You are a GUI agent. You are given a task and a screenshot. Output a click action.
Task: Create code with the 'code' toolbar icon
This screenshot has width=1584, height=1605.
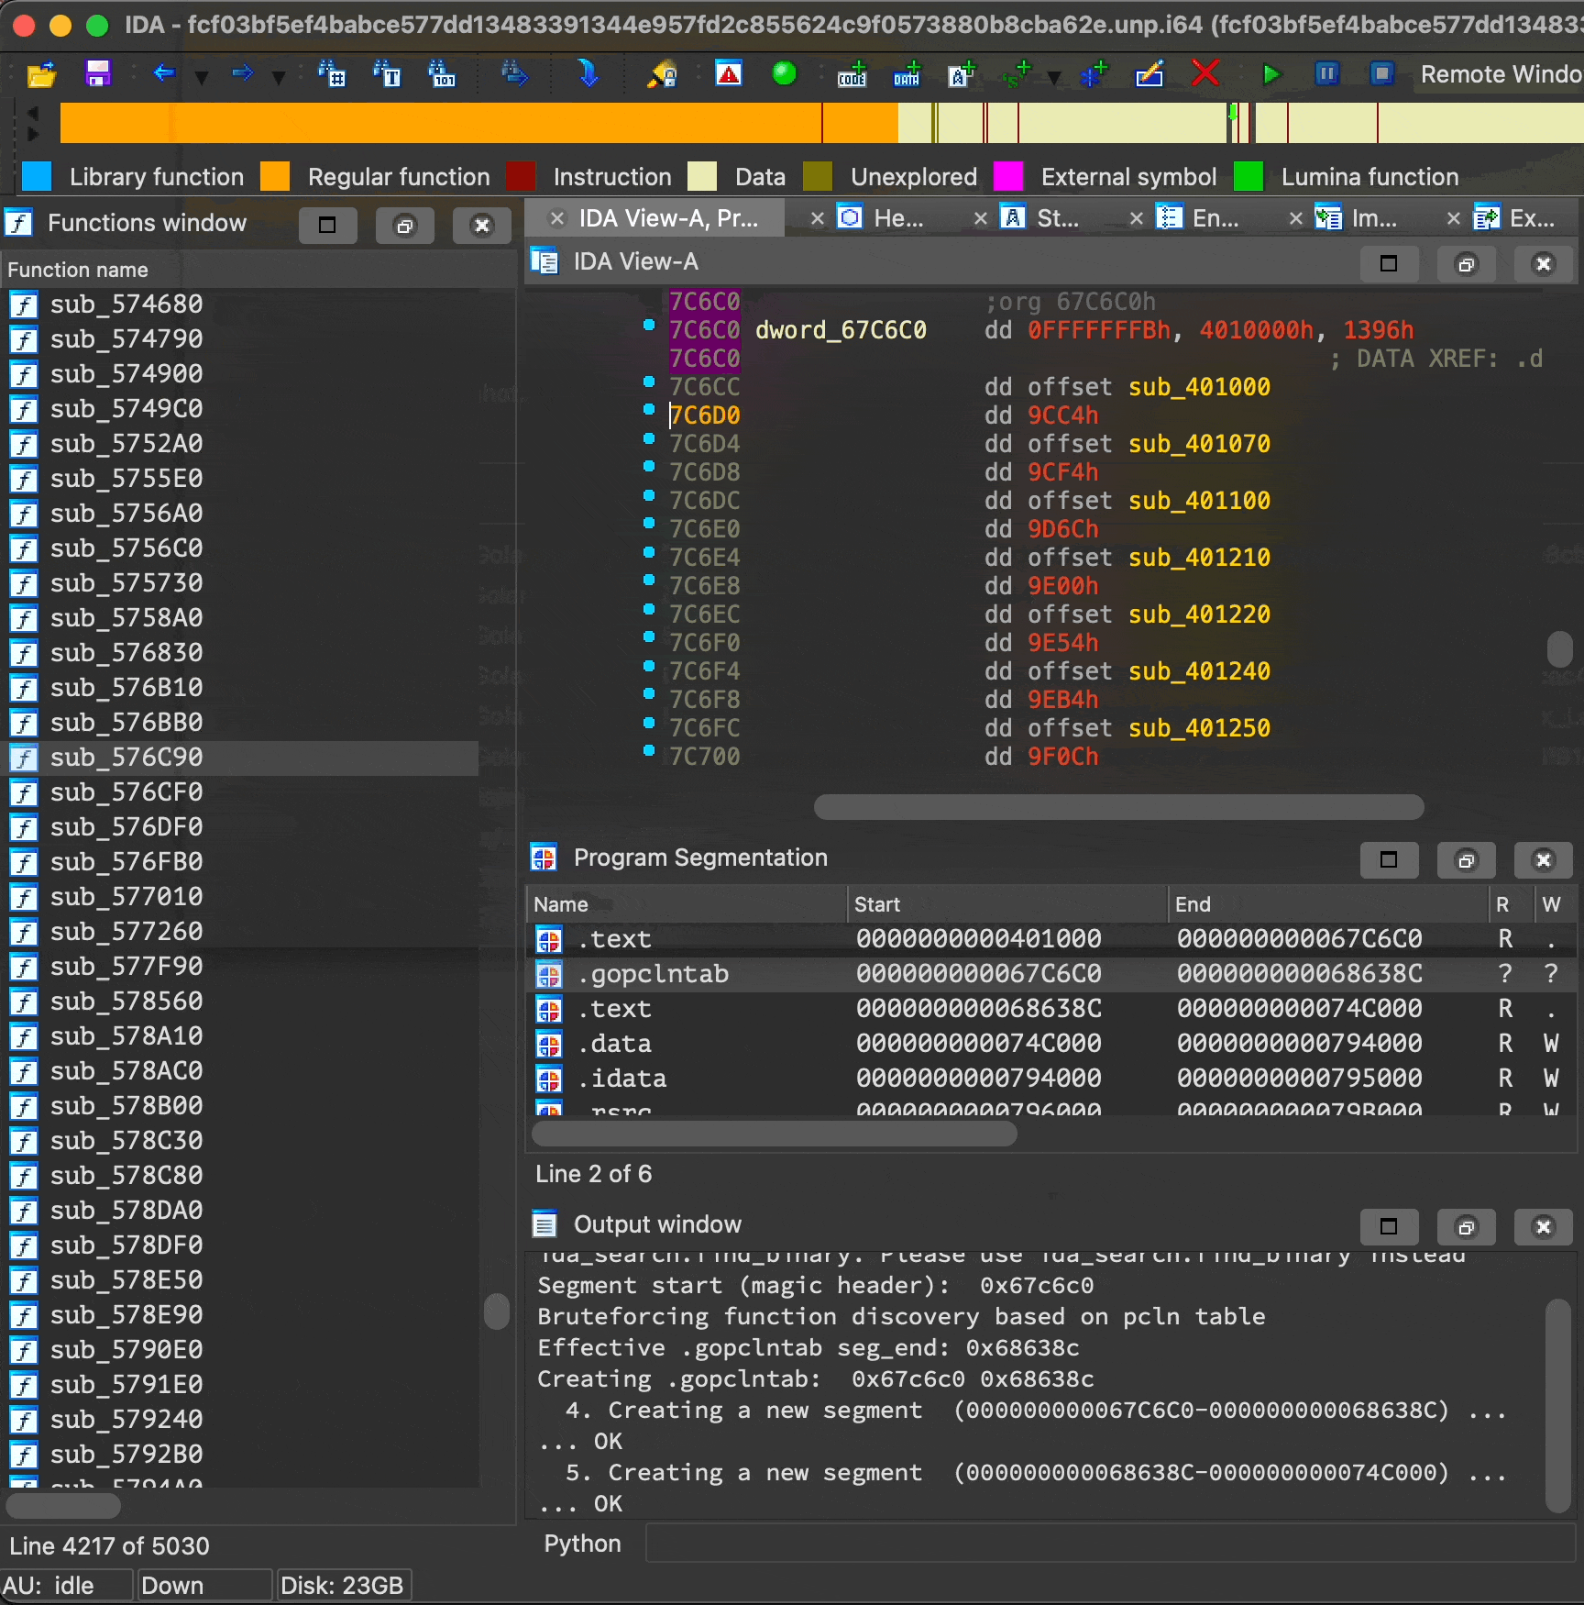[x=852, y=75]
